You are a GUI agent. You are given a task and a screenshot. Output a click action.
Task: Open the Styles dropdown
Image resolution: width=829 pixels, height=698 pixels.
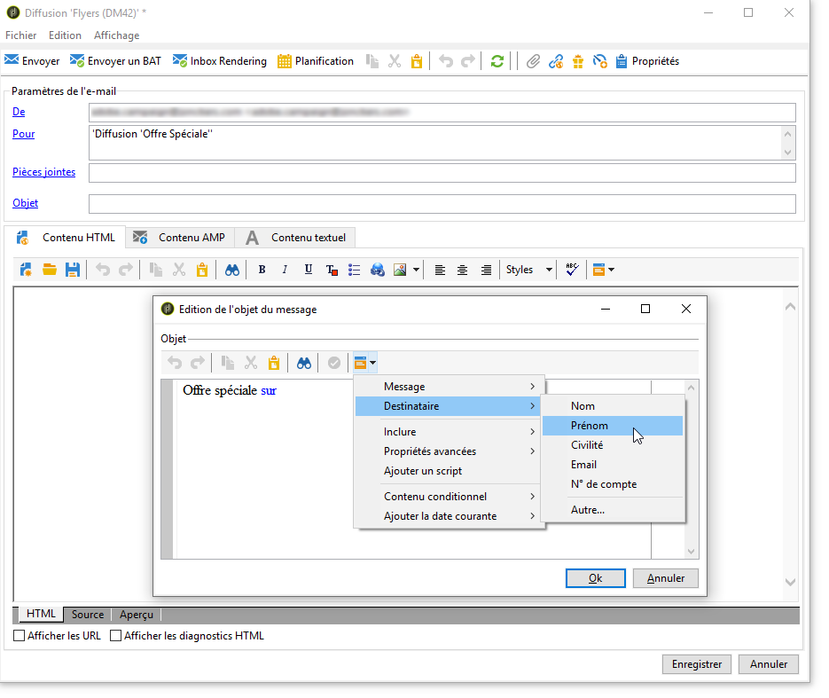(x=528, y=270)
